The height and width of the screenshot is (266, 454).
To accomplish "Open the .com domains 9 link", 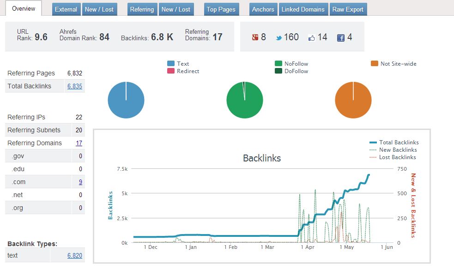I will tap(80, 182).
